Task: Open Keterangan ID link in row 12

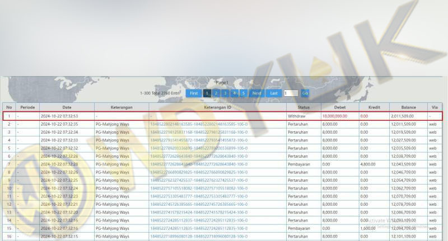Action: coord(199,204)
